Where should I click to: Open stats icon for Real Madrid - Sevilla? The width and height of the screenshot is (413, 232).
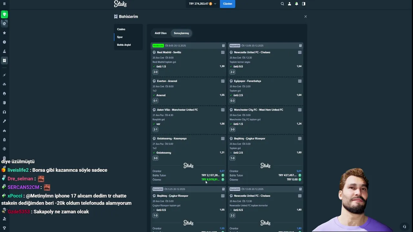[223, 52]
